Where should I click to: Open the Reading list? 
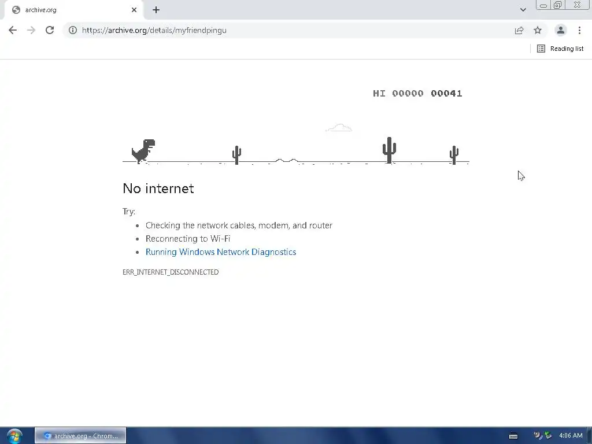click(560, 49)
